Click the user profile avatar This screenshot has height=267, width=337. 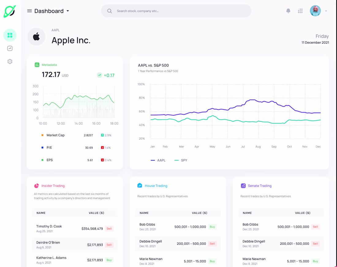pos(315,11)
